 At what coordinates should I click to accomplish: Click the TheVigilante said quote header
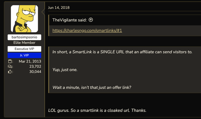70,20
